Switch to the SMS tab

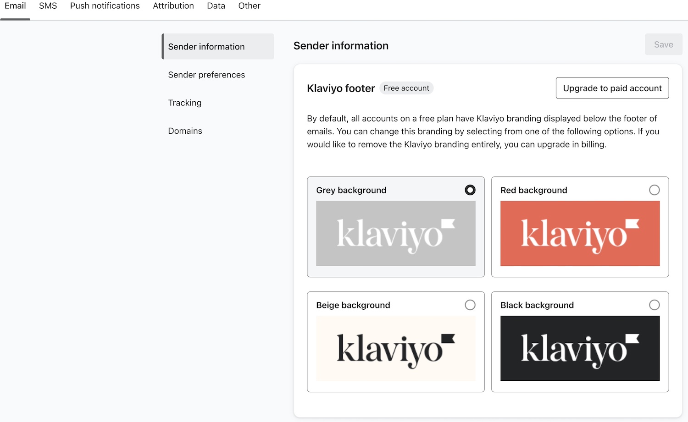48,6
